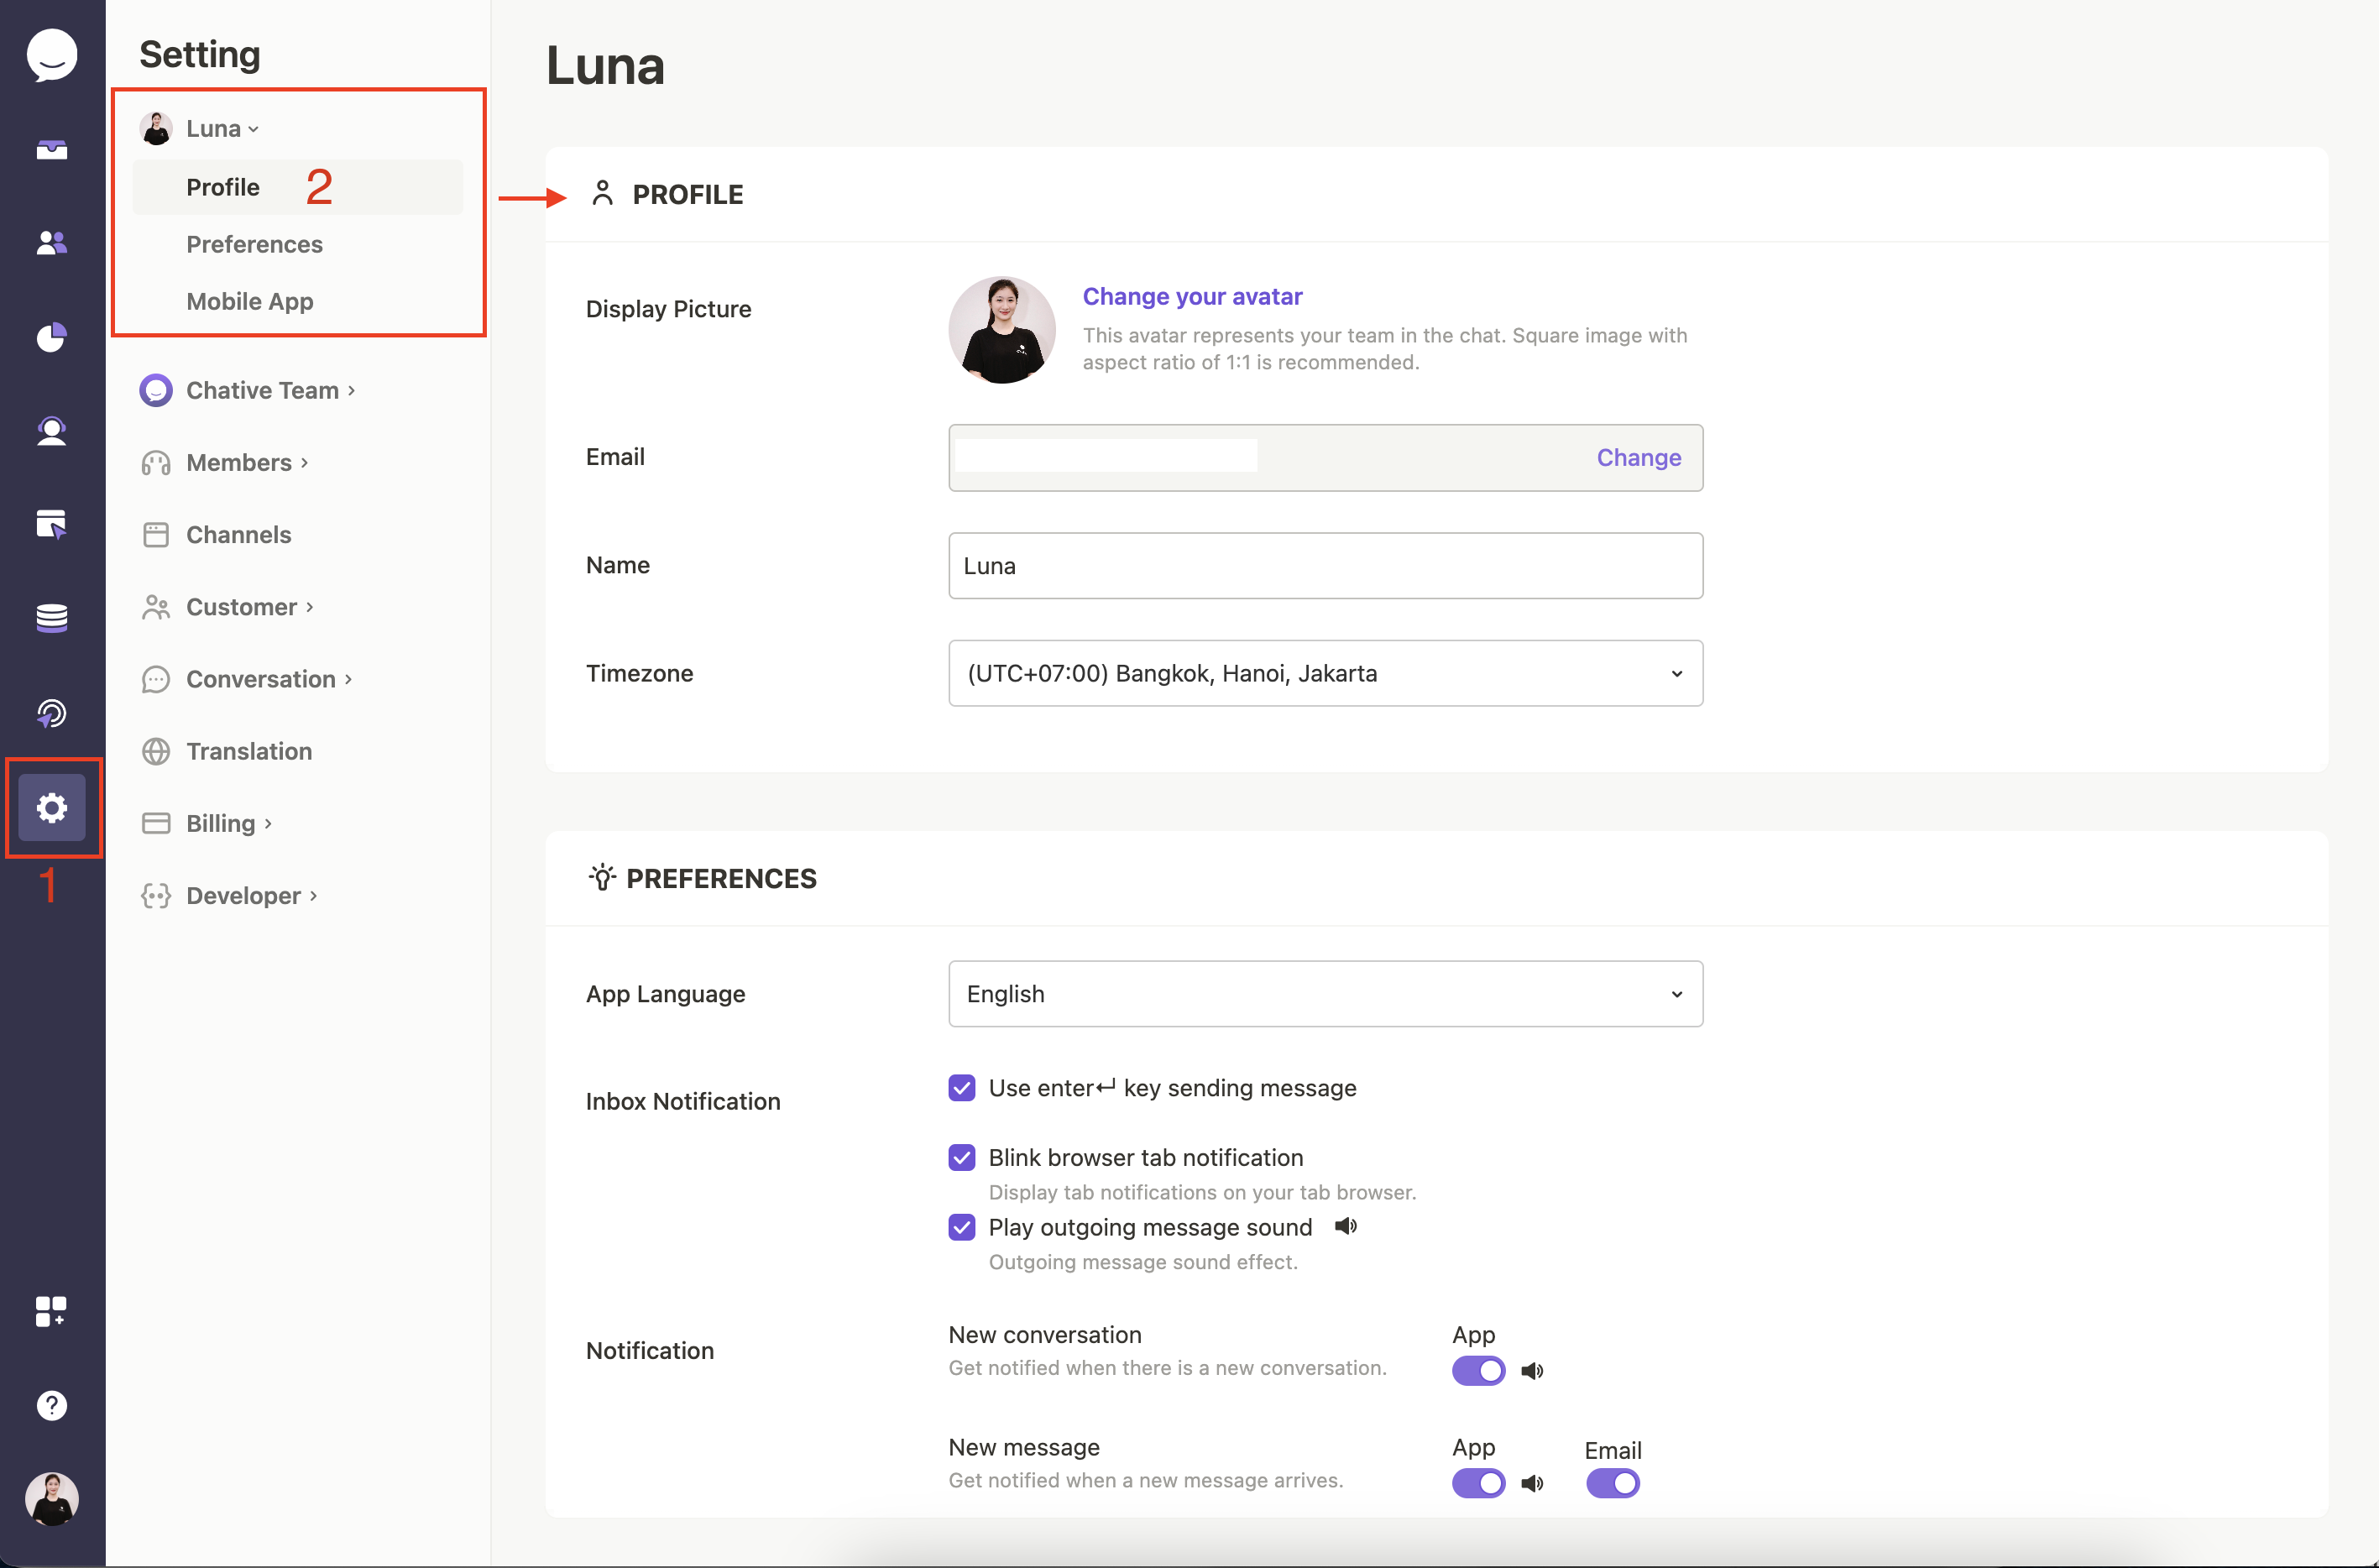Open the contacts people icon in sidebar
This screenshot has height=1568, width=2379.
52,242
